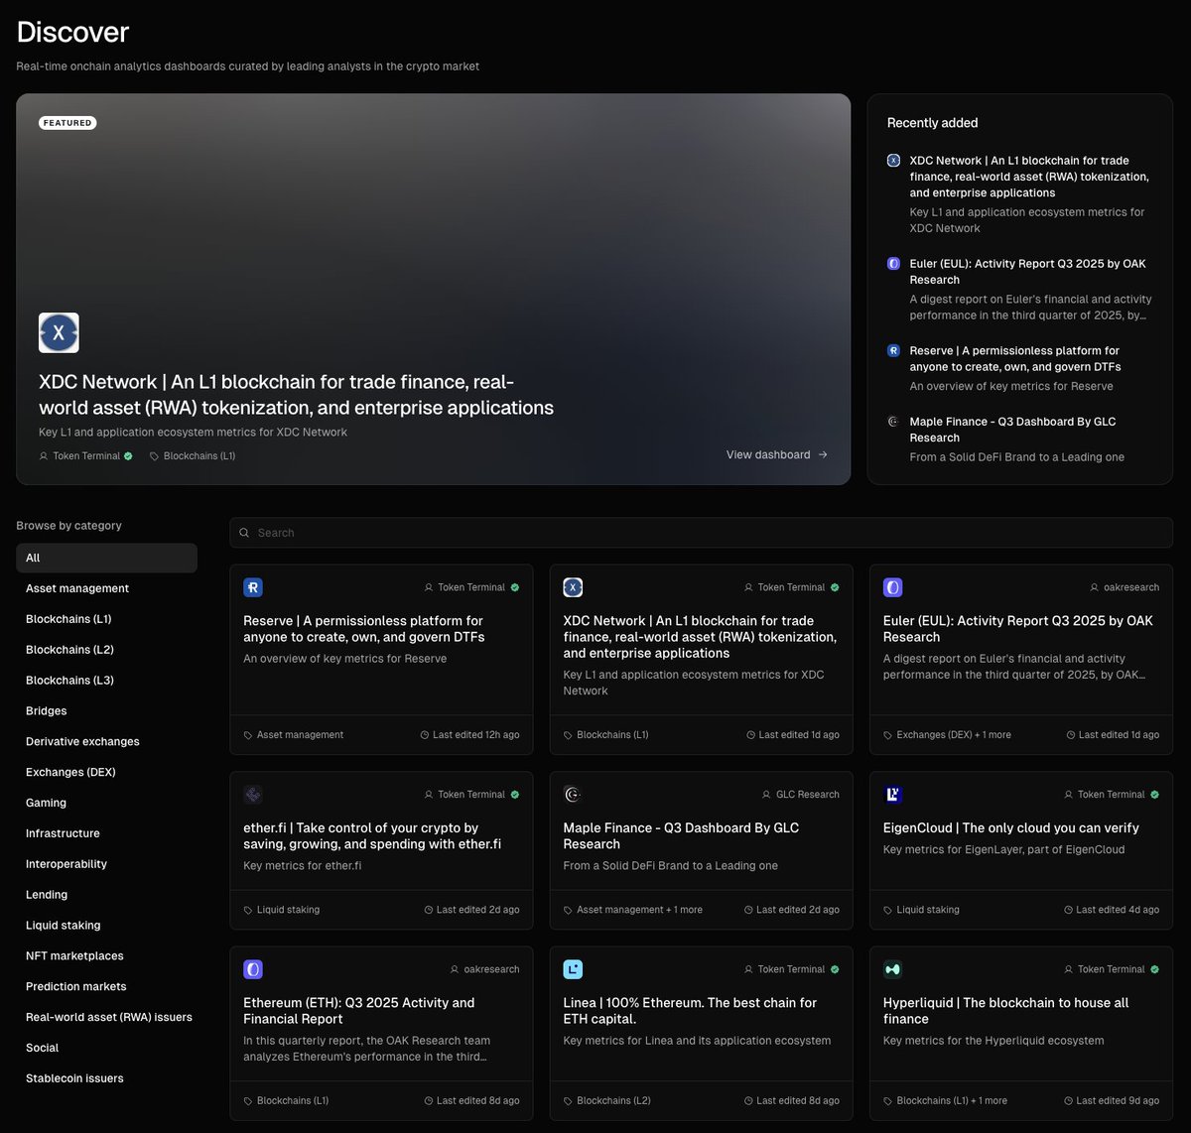Click the View dashboard link
Screen dimensions: 1191x1133
(x=777, y=454)
